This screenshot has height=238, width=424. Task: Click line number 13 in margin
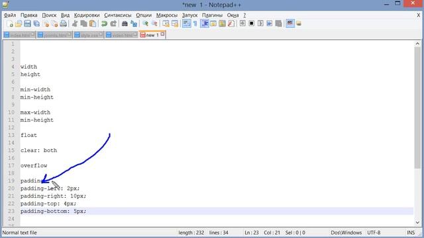click(x=11, y=135)
